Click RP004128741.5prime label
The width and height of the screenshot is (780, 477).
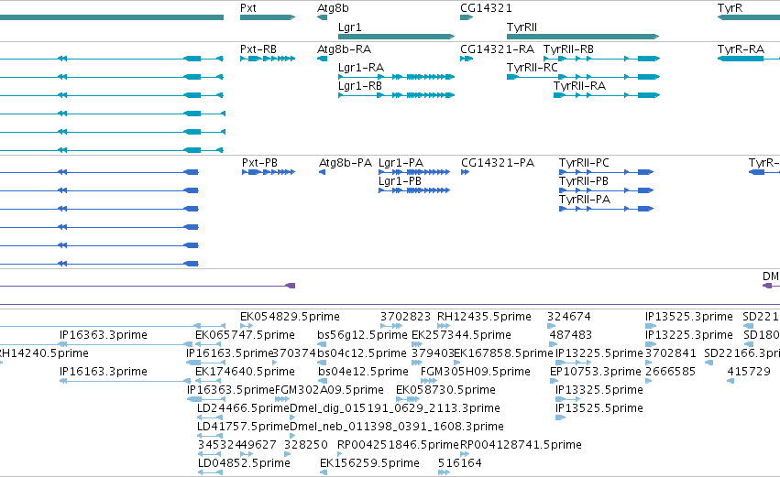tap(521, 445)
